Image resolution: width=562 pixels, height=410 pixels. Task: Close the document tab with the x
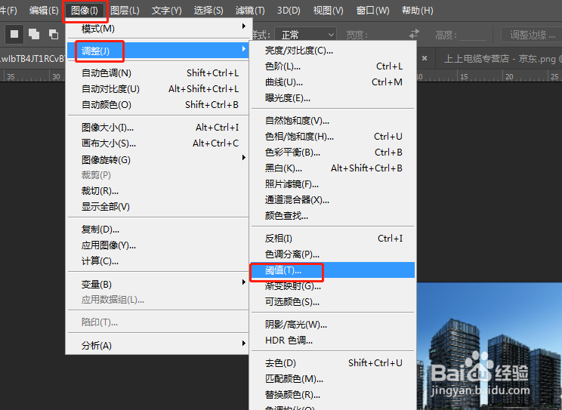pyautogui.click(x=425, y=57)
